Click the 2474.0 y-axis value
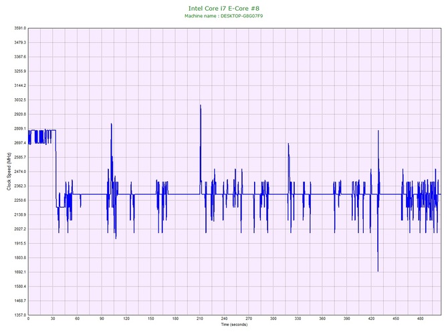The image size is (448, 336). click(x=20, y=172)
